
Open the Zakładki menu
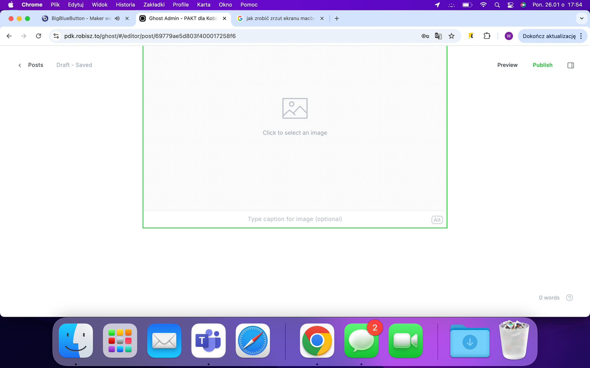tap(154, 5)
